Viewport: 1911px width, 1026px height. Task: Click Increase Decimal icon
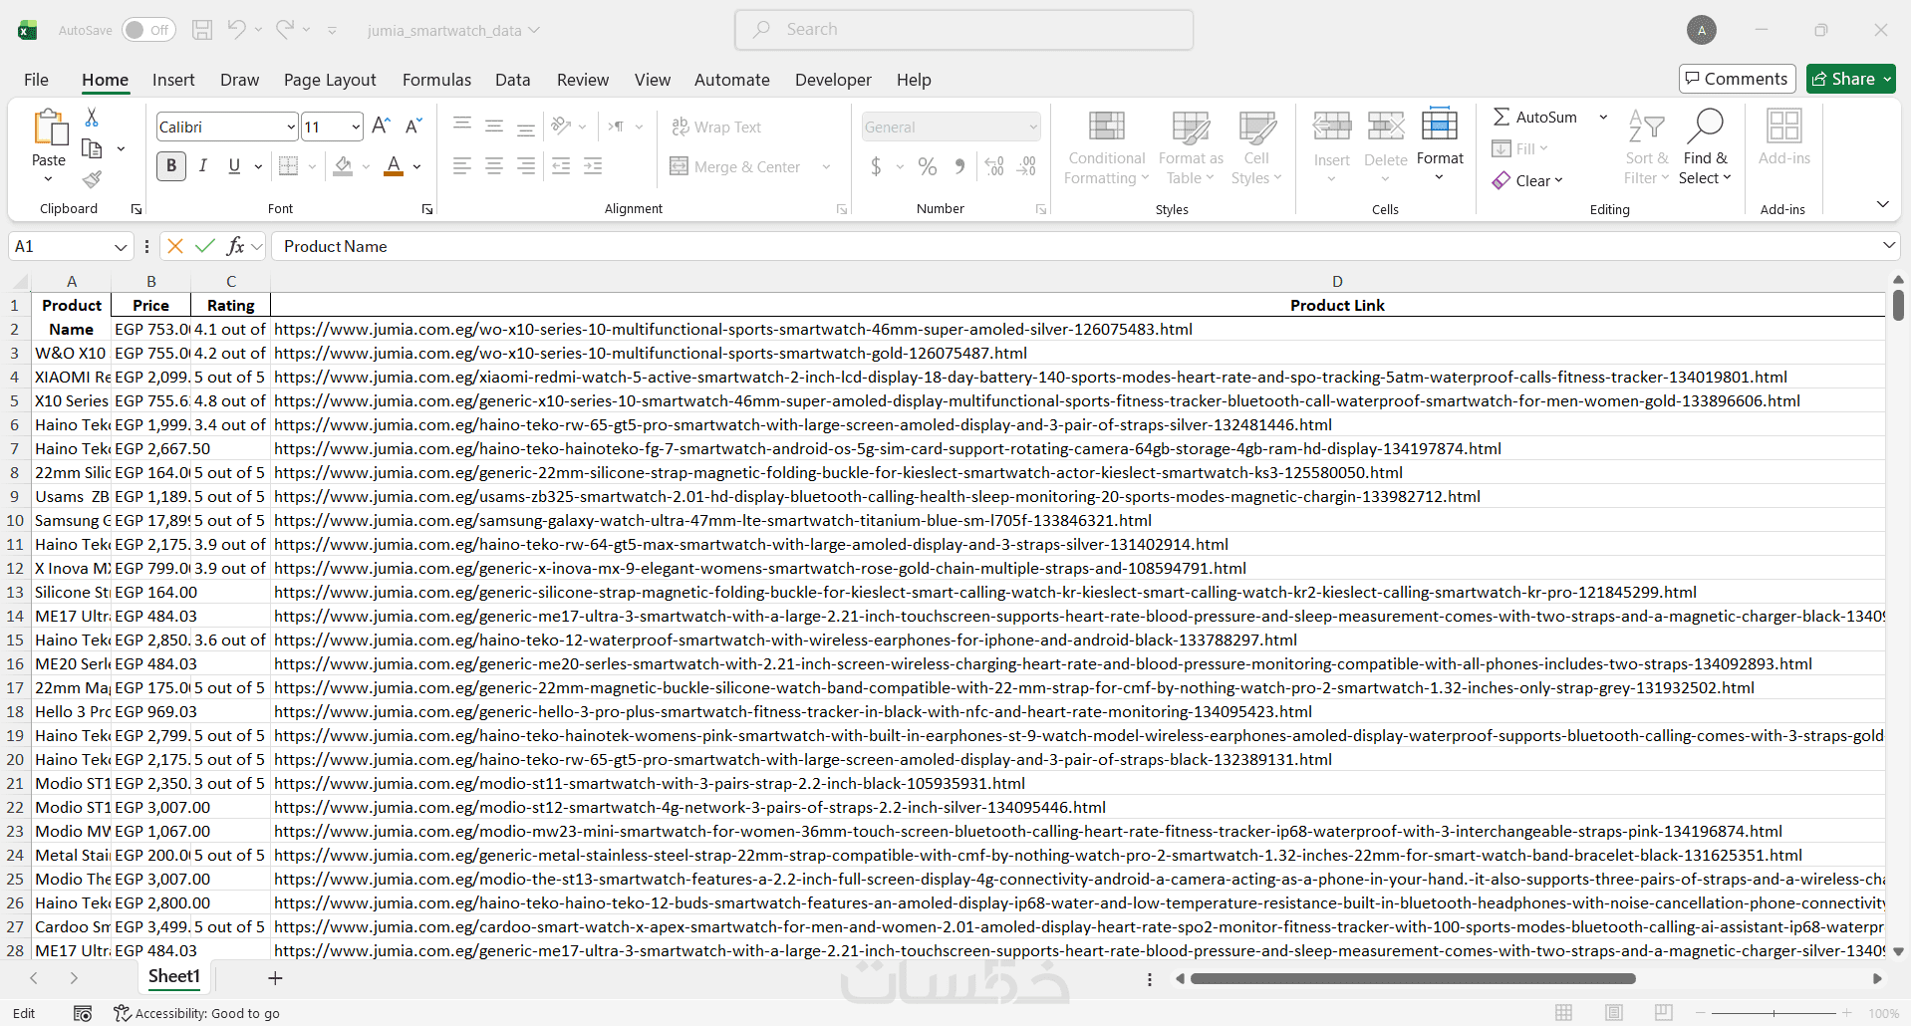point(994,166)
